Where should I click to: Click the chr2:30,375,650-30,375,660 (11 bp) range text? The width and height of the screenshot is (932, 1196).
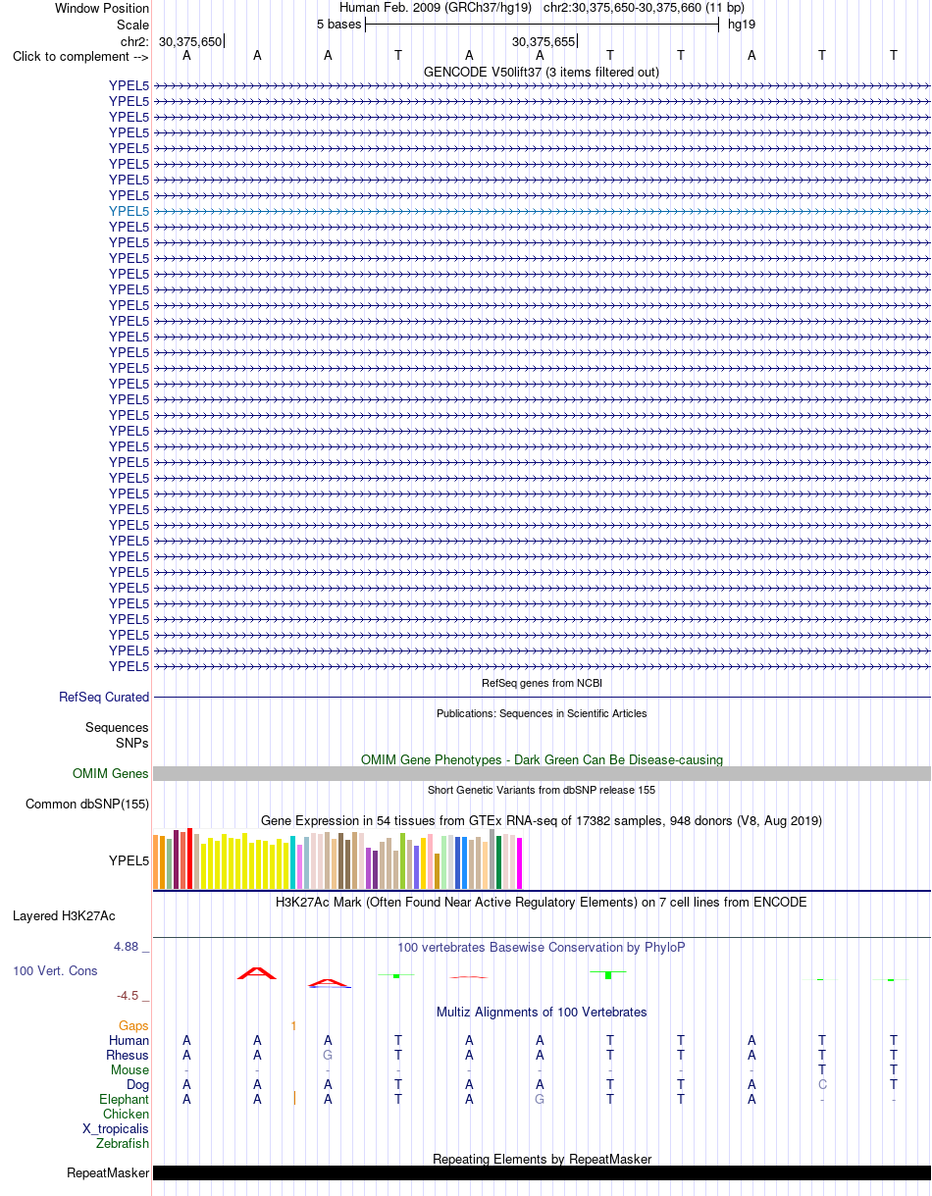tap(644, 8)
